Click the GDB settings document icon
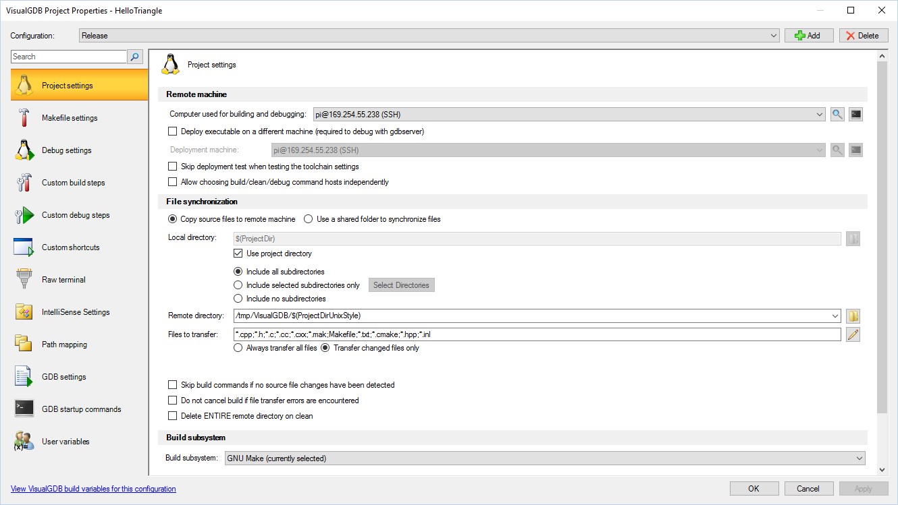This screenshot has width=898, height=505. (x=24, y=376)
